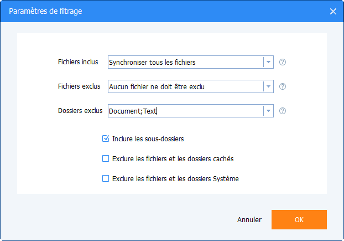Enable Exclure les fichiers et dossiers cachés
The height and width of the screenshot is (241, 344).
point(106,158)
